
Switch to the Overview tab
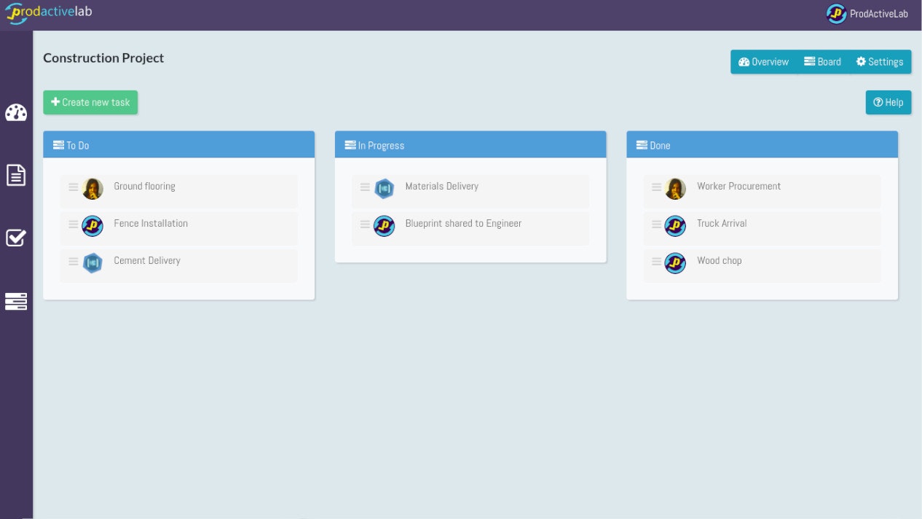tap(763, 62)
